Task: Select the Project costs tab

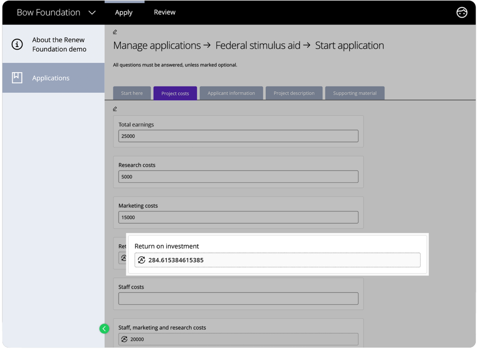Action: click(175, 93)
